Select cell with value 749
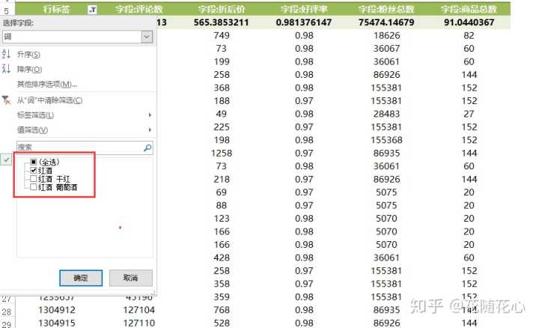The image size is (539, 328). (222, 35)
